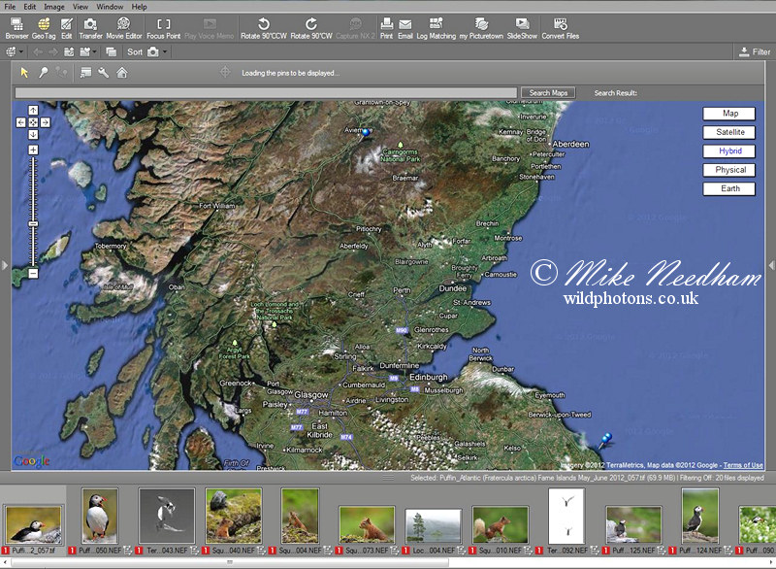
Task: Expand the left side panel
Action: [5, 265]
